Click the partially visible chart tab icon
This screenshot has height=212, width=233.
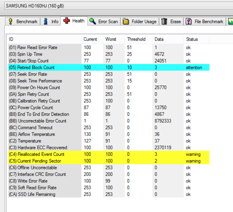(231, 21)
